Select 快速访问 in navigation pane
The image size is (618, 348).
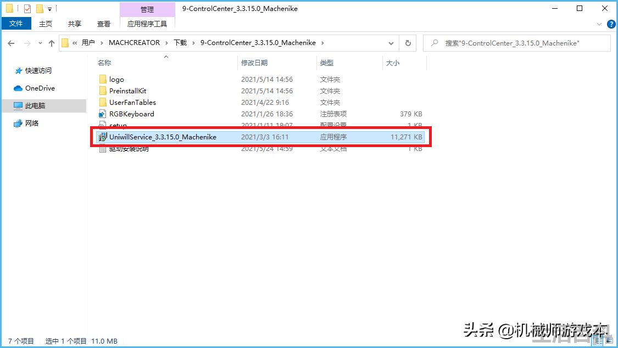38,70
